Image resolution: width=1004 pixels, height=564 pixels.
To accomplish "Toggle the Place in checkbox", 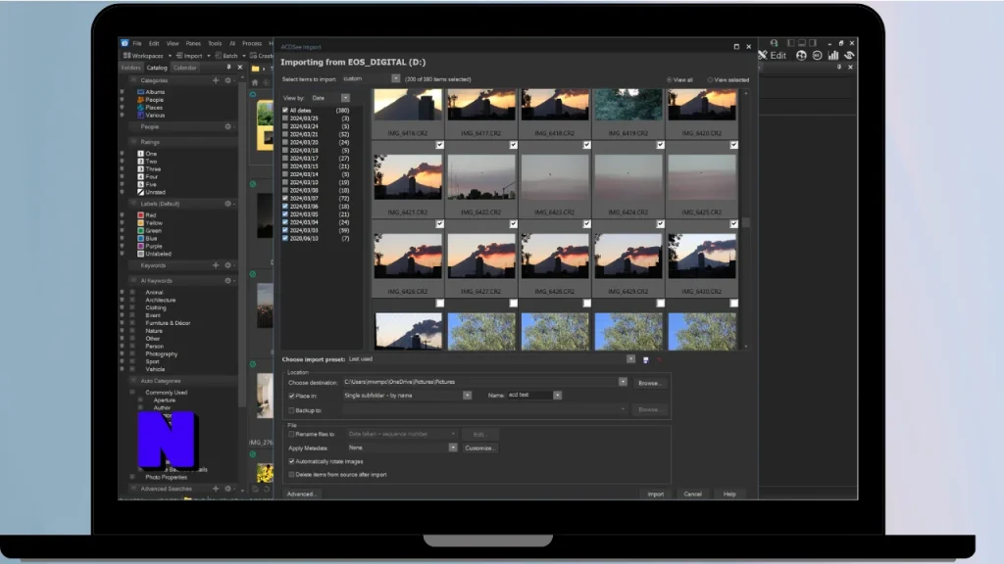I will 291,396.
